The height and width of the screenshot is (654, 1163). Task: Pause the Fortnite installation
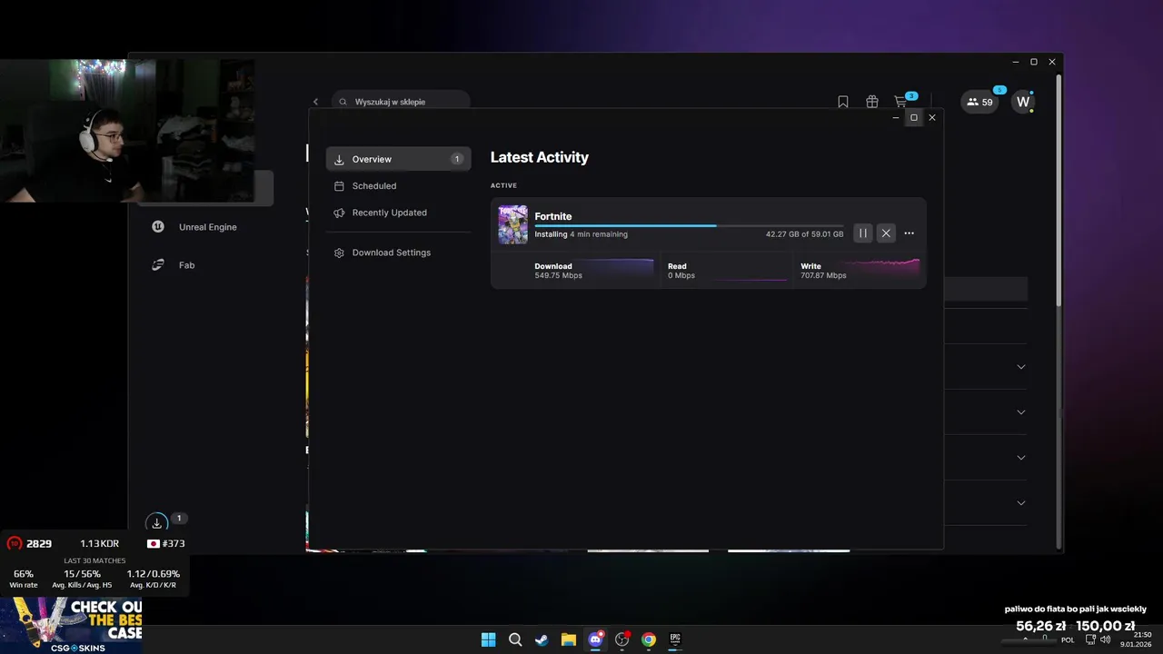point(863,233)
